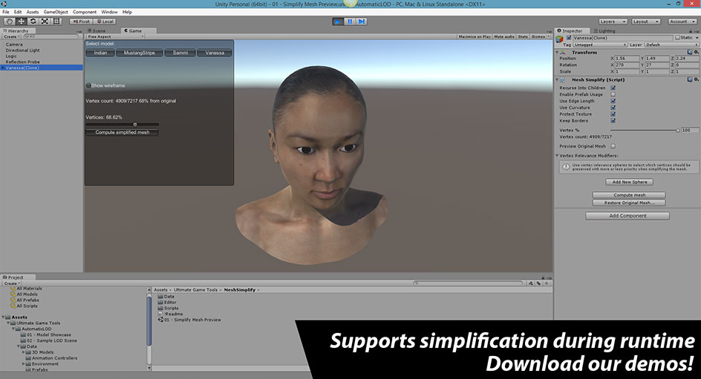Click the Add Component button
Image resolution: width=701 pixels, height=379 pixels.
[627, 216]
